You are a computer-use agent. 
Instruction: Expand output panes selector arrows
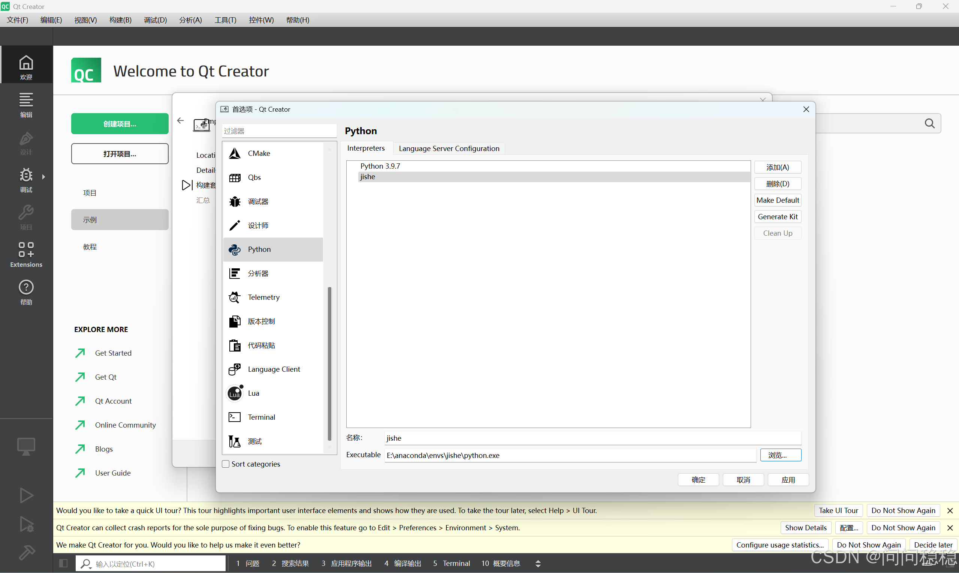[538, 563]
